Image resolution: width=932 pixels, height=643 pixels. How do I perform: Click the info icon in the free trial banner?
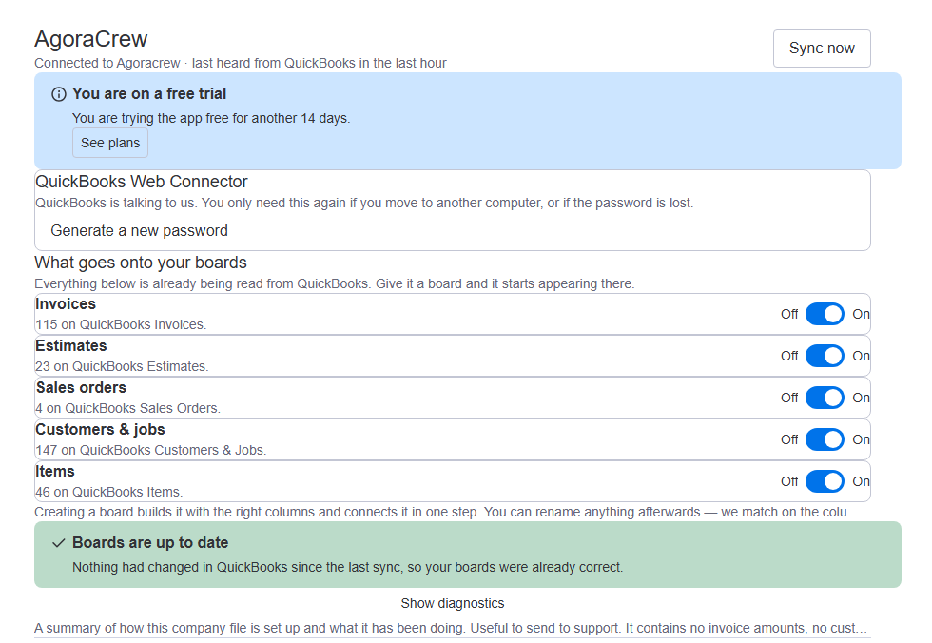tap(58, 94)
